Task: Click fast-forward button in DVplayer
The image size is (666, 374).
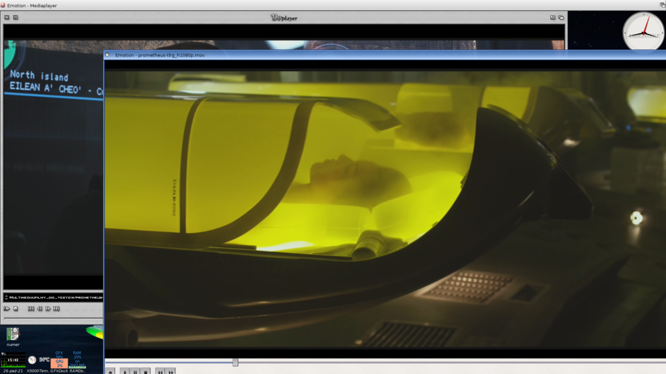Action: [x=48, y=308]
